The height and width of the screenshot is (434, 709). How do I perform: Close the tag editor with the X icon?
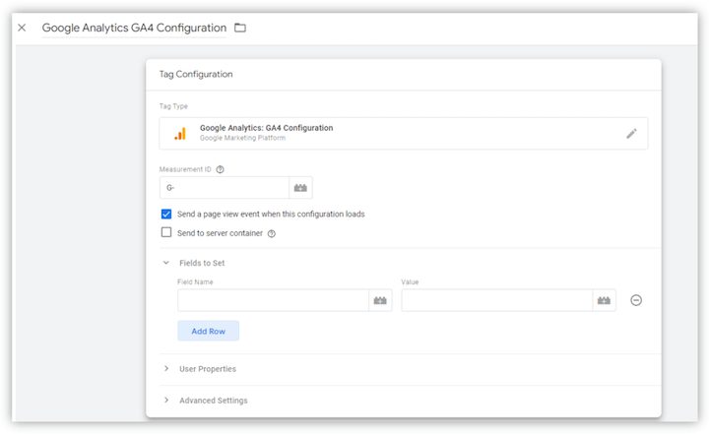tap(22, 28)
